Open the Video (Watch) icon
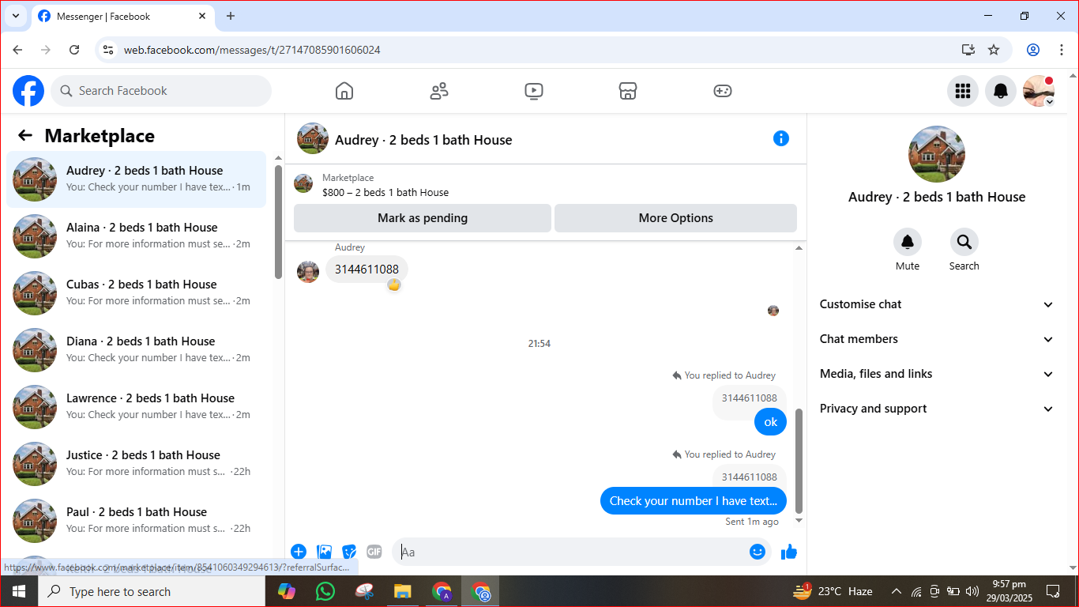1079x607 pixels. click(534, 91)
